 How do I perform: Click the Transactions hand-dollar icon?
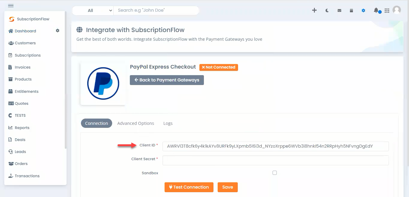[x=11, y=176]
